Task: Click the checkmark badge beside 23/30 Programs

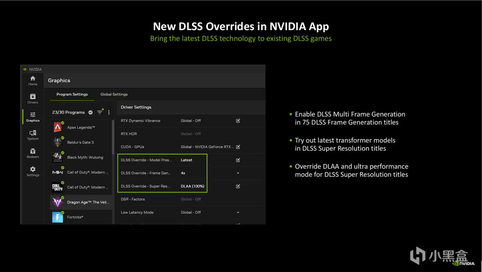Action: tap(90, 112)
